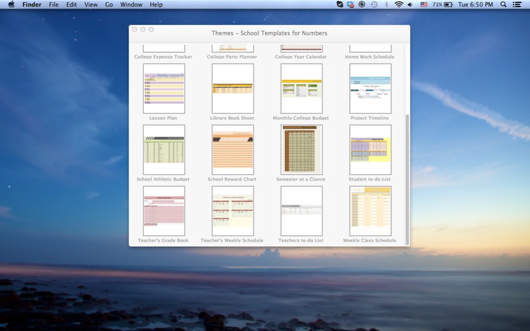Select the Monthly College Budget template thumbnail

pos(301,89)
